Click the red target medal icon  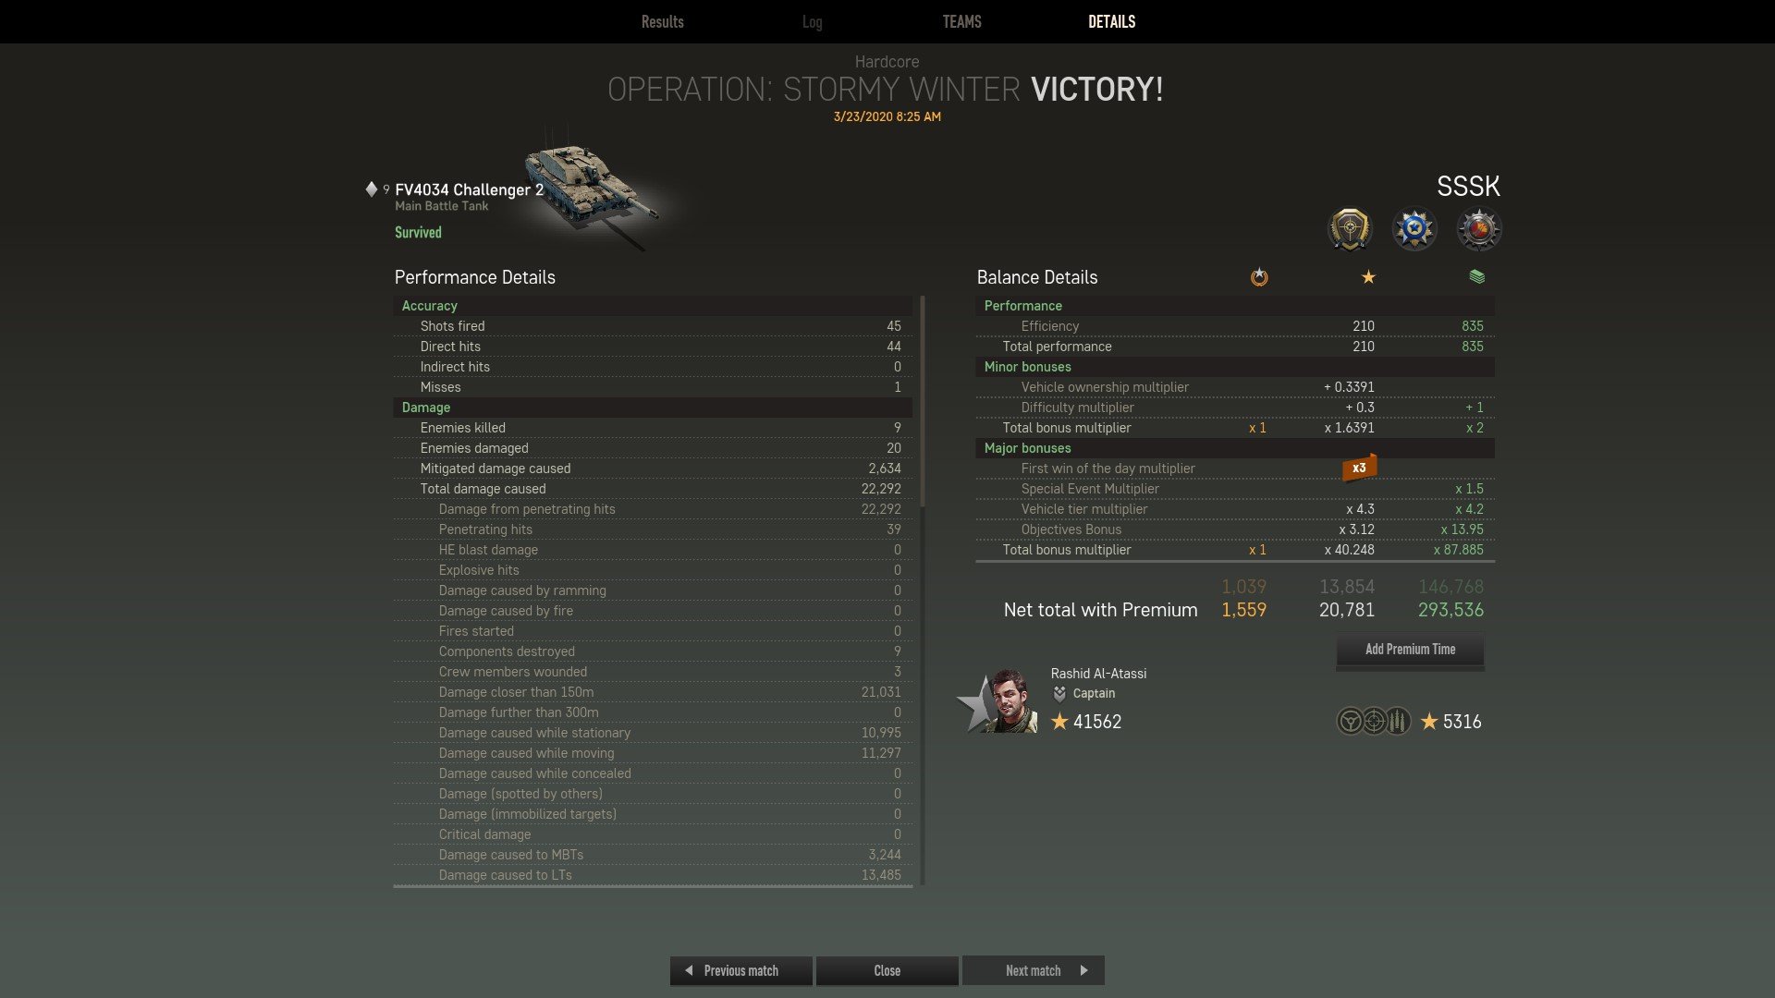tap(1479, 229)
